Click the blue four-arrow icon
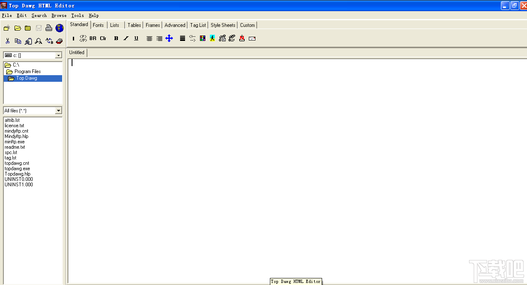The width and height of the screenshot is (527, 285). point(169,38)
